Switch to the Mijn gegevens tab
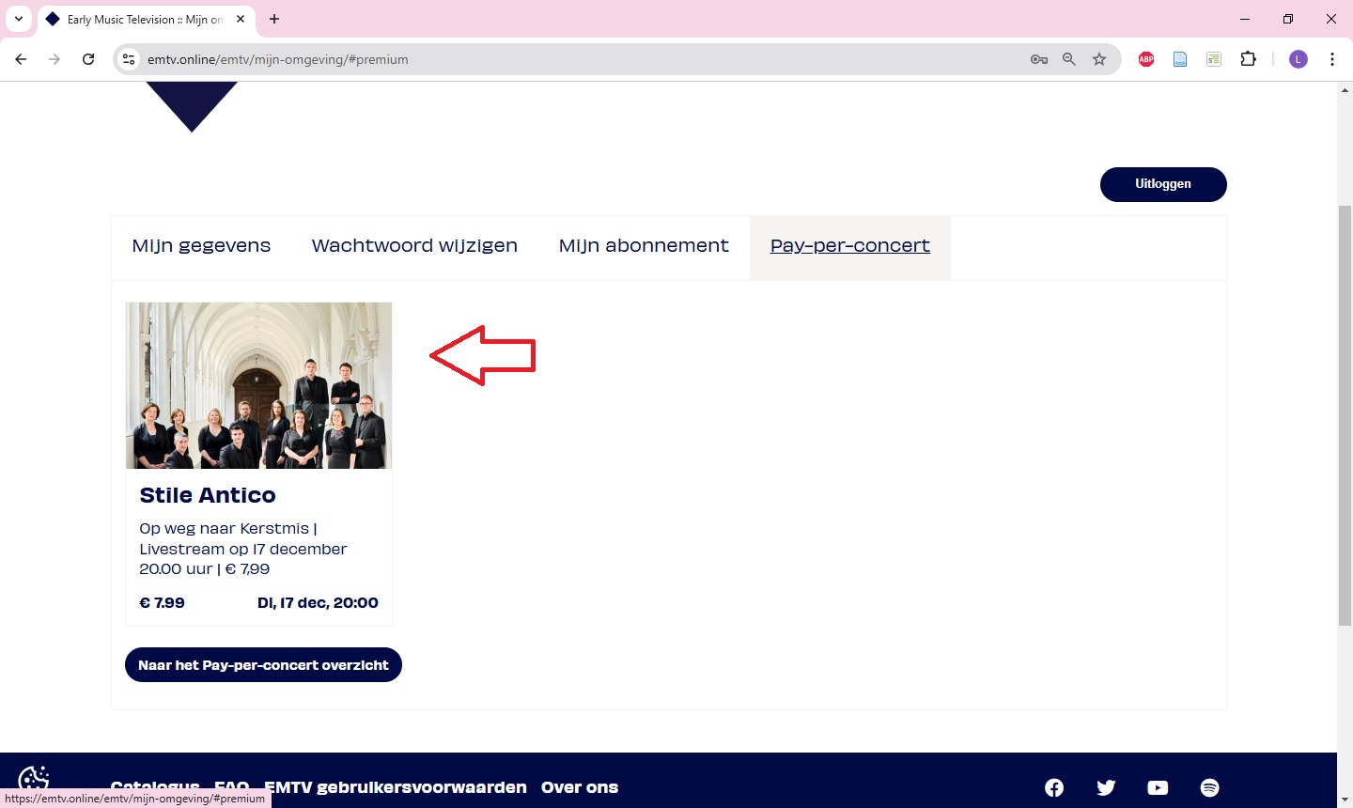1353x808 pixels. [x=201, y=246]
